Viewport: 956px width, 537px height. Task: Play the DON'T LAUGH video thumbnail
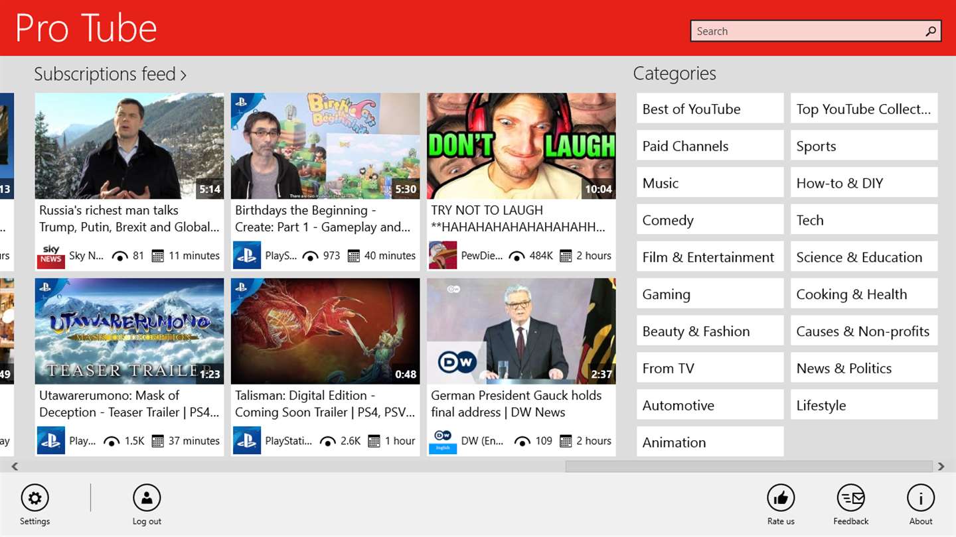click(521, 146)
